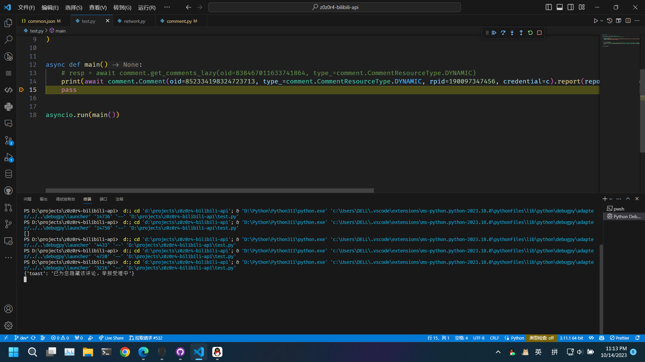Open errors and warnings status item

coord(60,338)
